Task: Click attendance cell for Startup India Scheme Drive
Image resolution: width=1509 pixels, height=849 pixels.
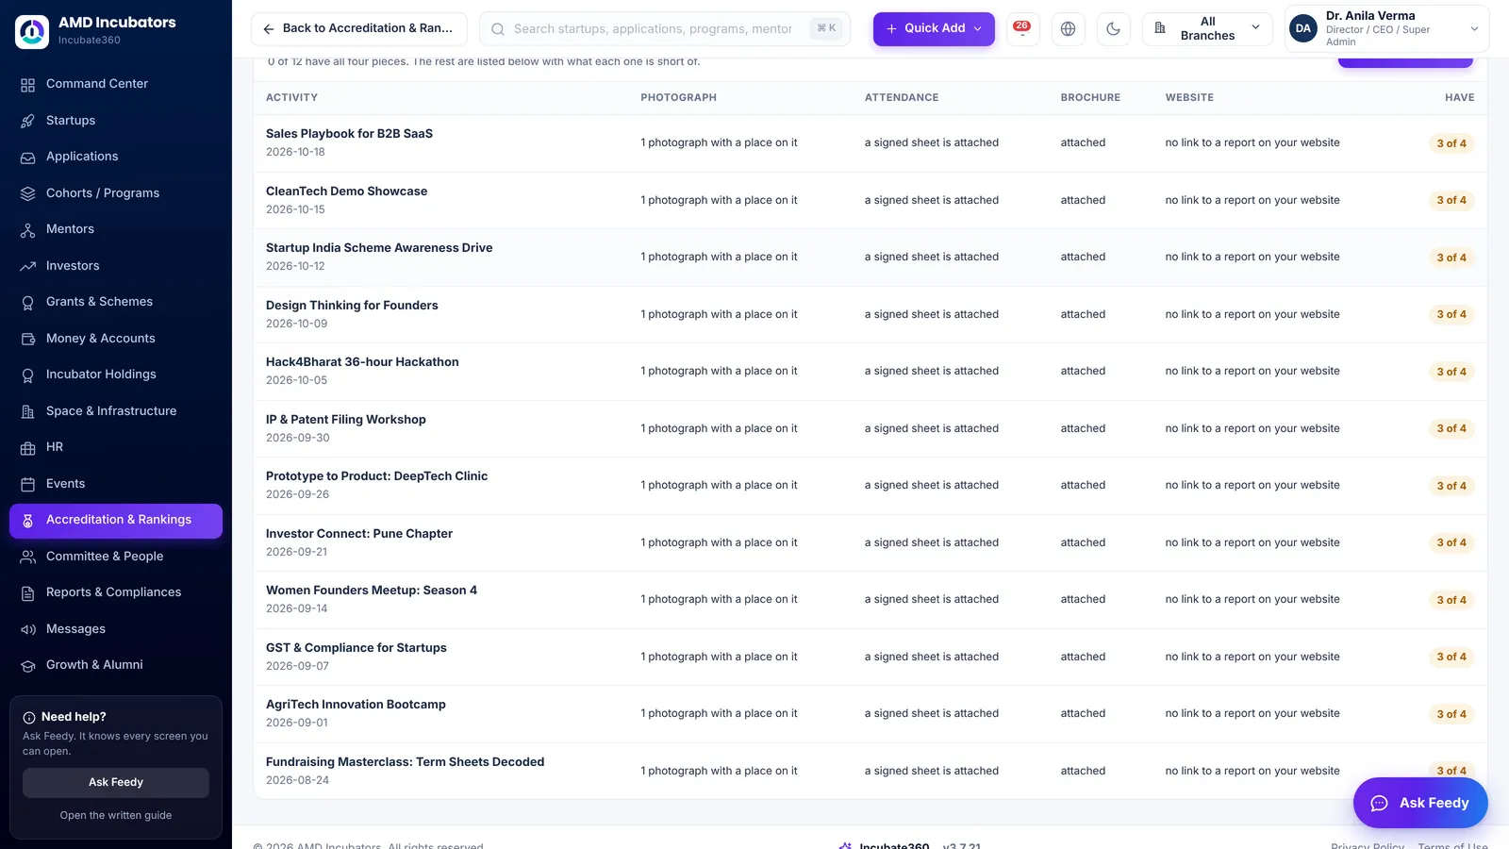Action: (x=932, y=257)
